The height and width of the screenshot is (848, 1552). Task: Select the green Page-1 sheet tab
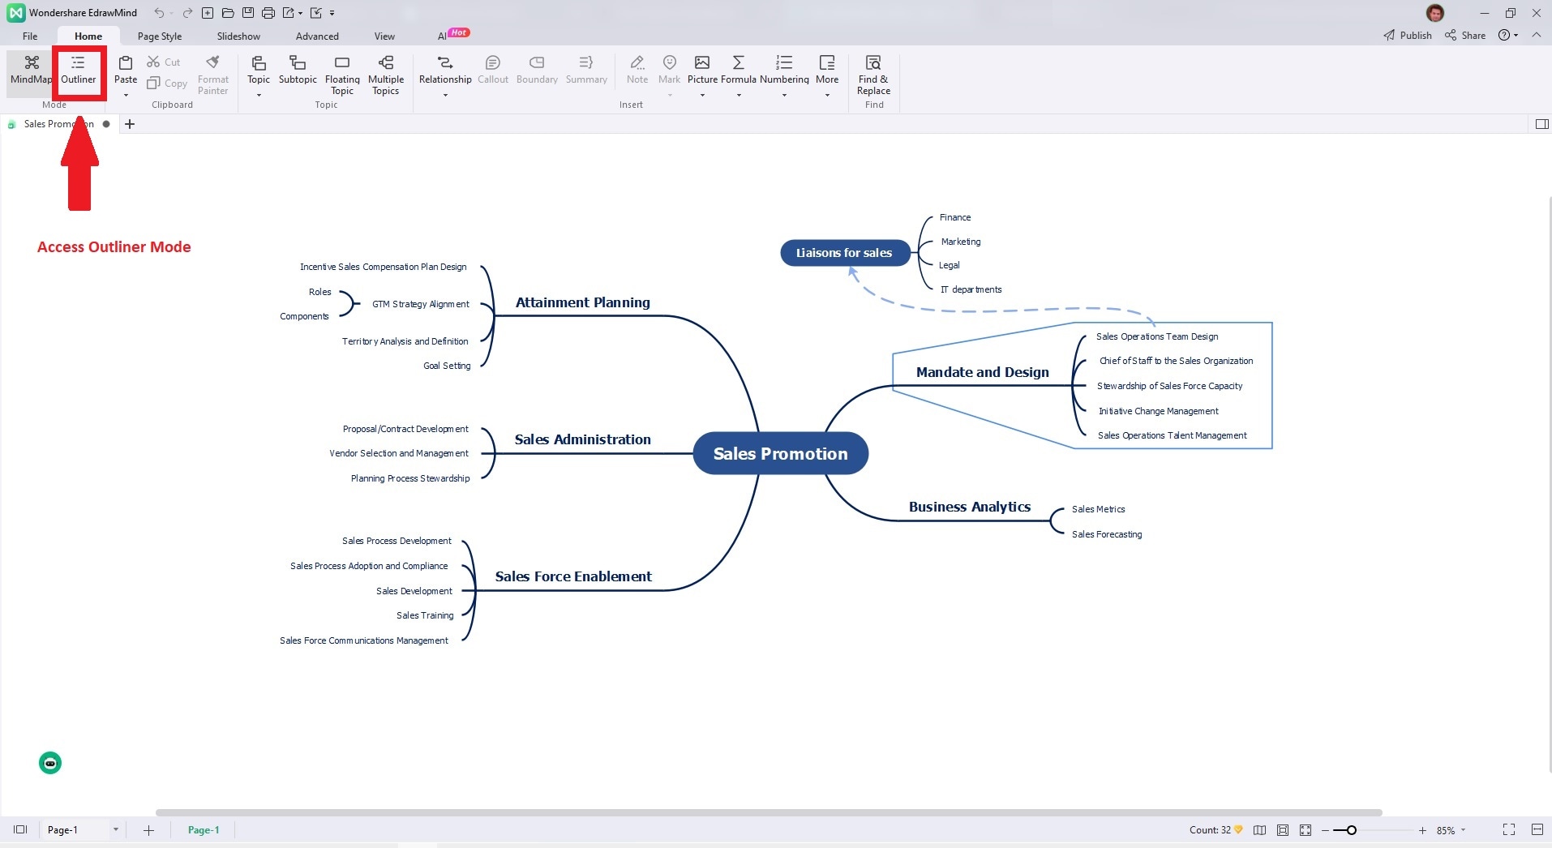[x=204, y=829]
